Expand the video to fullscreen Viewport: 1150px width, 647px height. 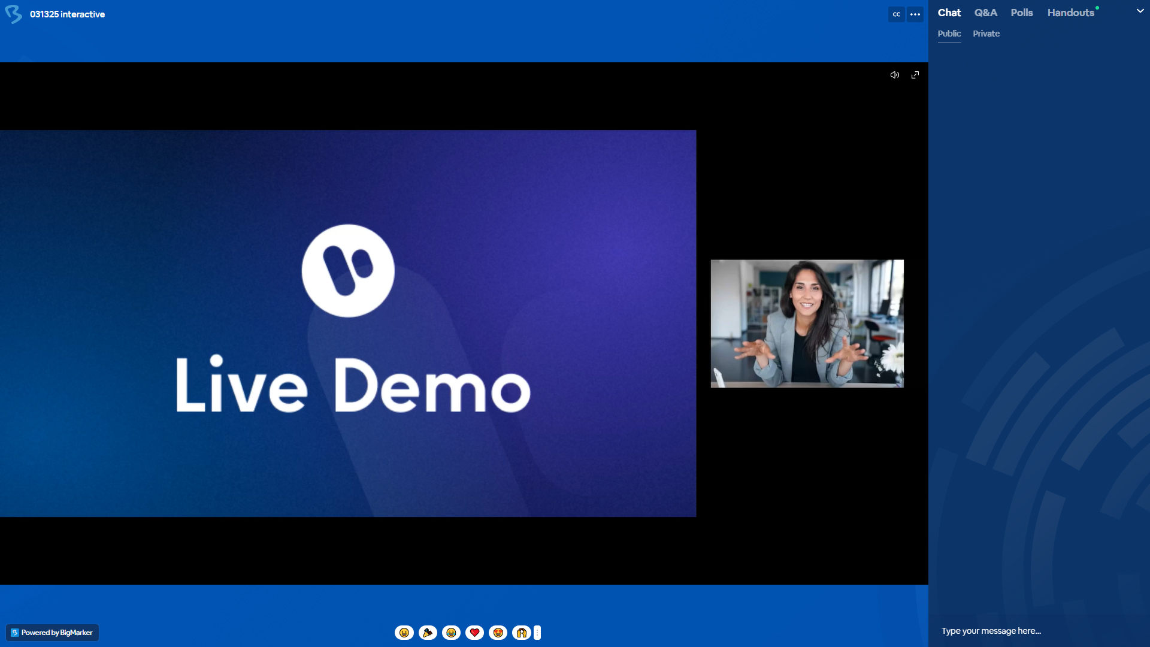(915, 75)
